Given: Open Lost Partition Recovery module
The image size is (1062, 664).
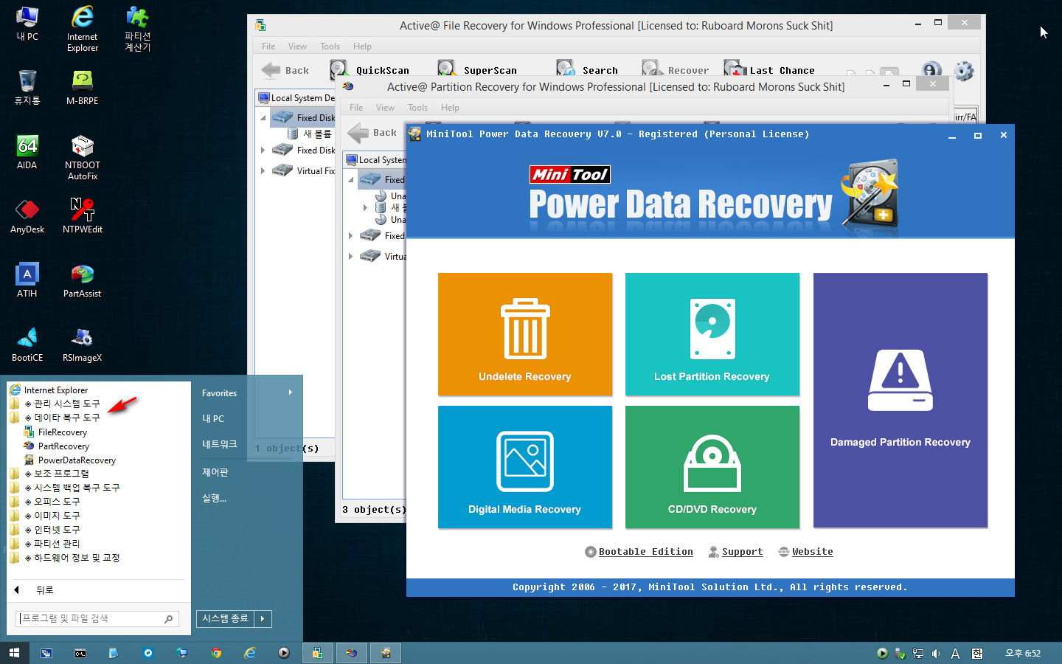Looking at the screenshot, I should click(712, 334).
